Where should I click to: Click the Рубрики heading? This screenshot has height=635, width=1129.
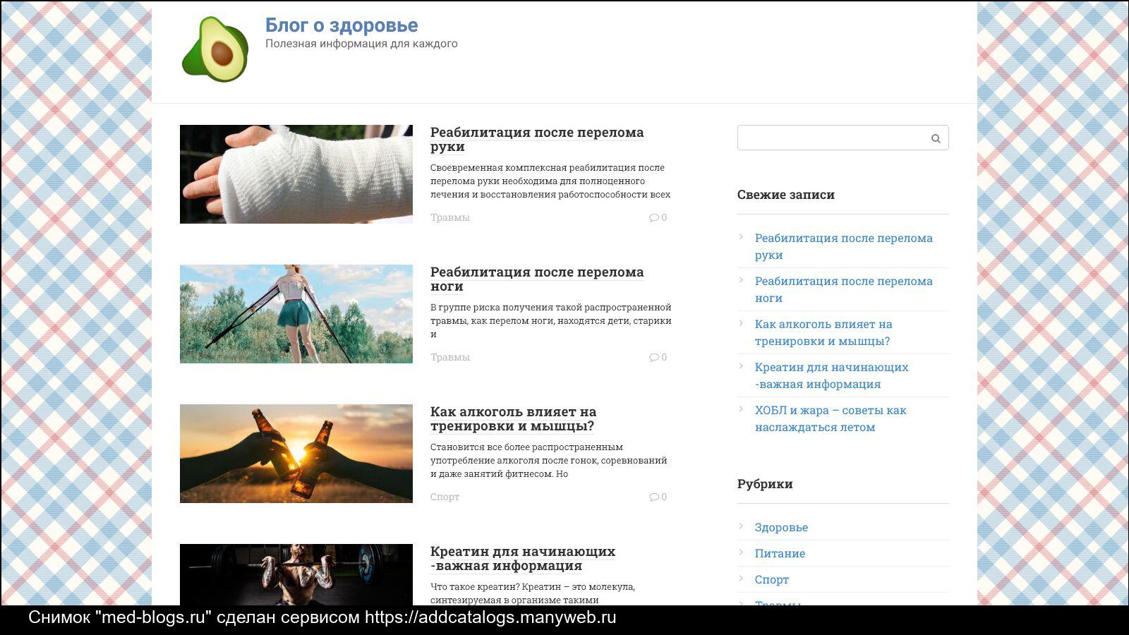point(765,484)
